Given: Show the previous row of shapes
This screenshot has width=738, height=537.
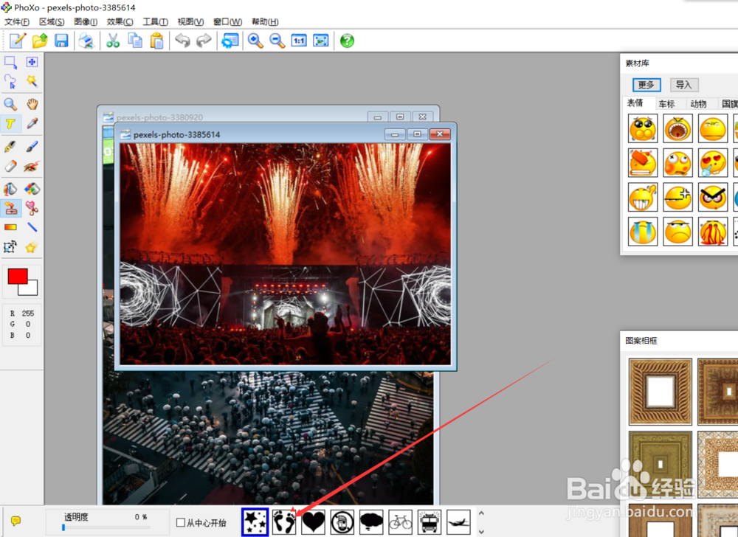Looking at the screenshot, I should [481, 513].
